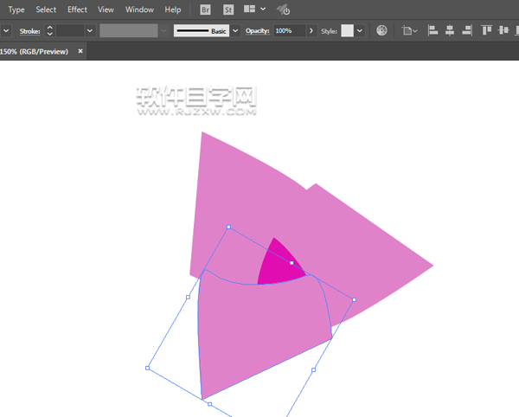Click the Vertical Align Top icon
The image size is (519, 417).
pos(487,30)
